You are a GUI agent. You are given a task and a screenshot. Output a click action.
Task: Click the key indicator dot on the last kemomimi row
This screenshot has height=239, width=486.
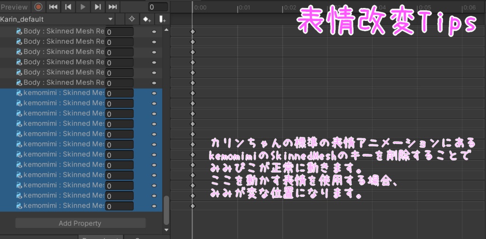[x=154, y=206]
